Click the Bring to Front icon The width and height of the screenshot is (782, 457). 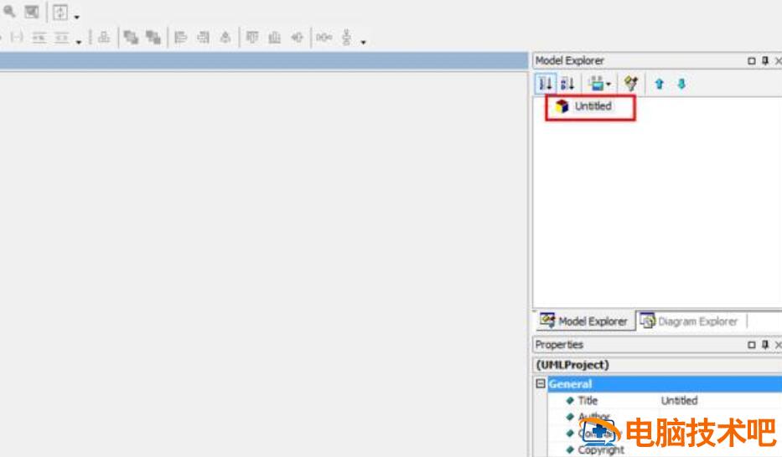[131, 38]
